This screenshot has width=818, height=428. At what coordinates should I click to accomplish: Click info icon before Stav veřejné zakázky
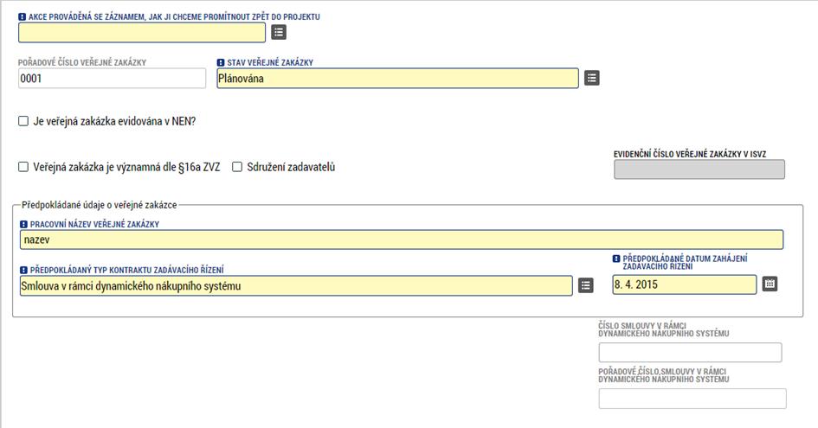click(221, 62)
